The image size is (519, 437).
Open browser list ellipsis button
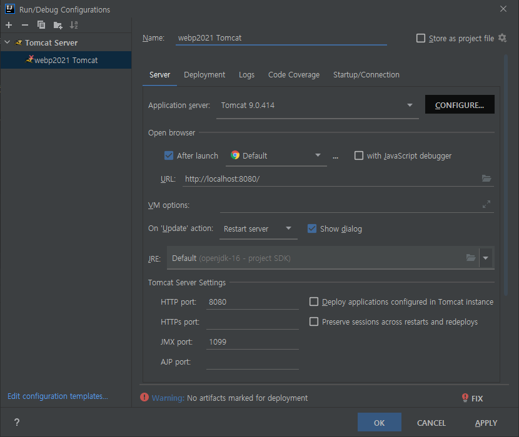335,156
